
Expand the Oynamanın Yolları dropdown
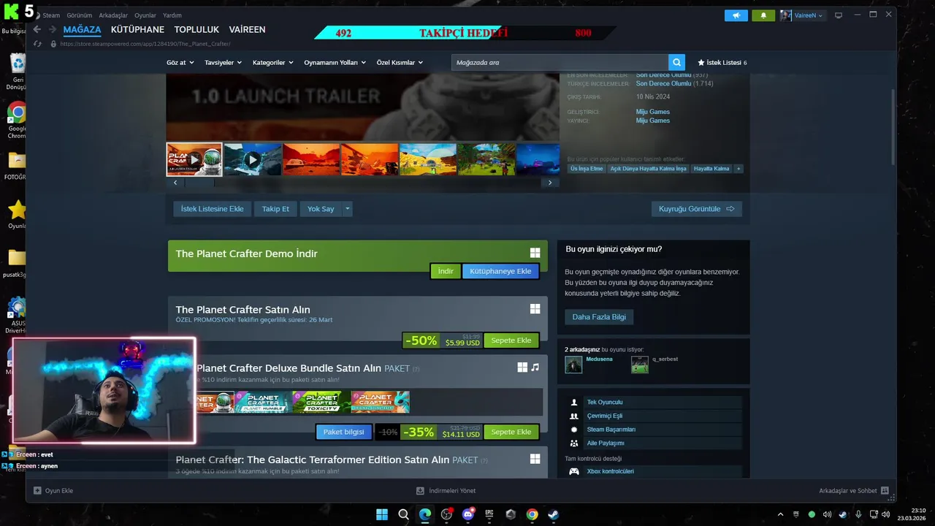click(335, 63)
